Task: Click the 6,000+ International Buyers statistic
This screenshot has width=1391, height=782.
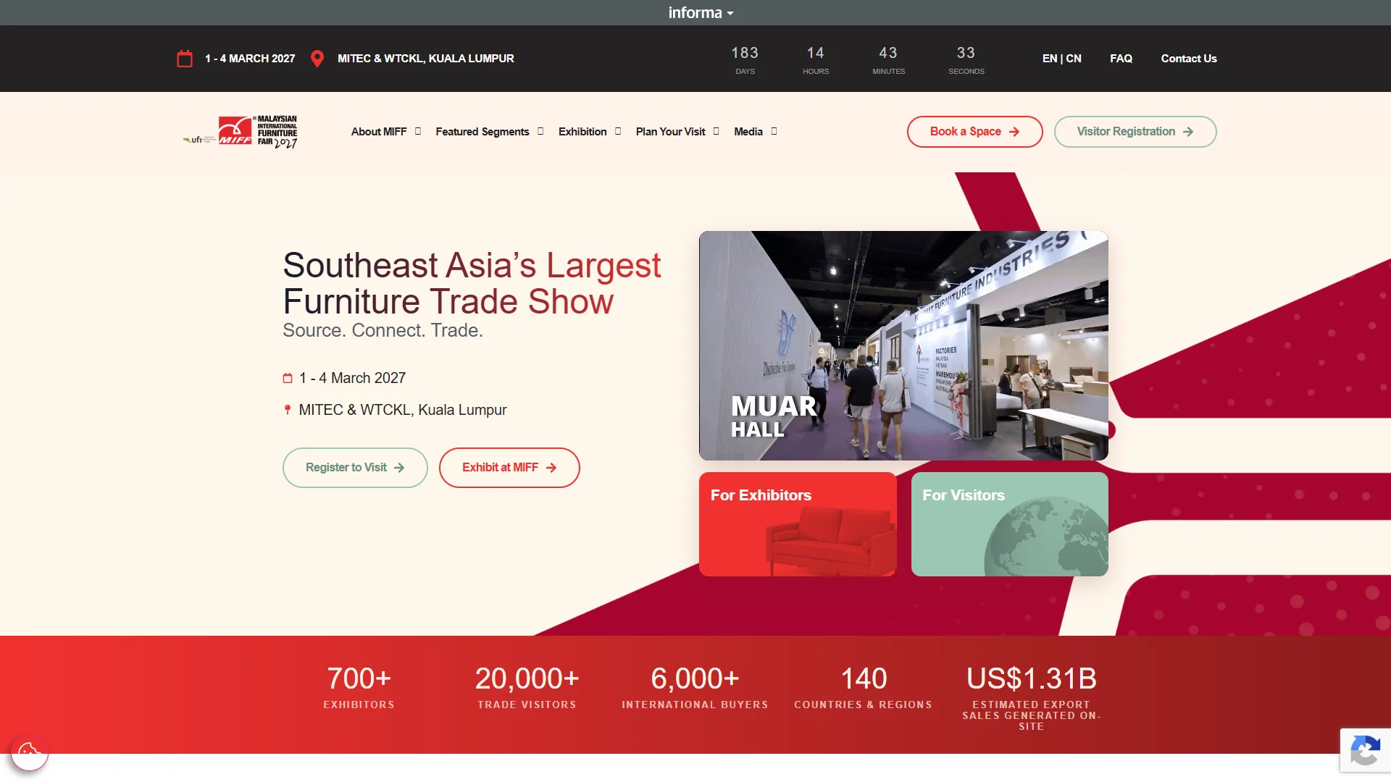Action: [x=695, y=688]
